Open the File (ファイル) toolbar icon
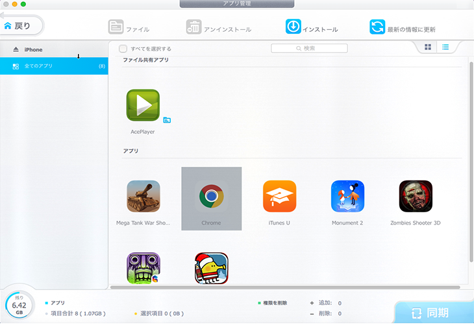The width and height of the screenshot is (474, 331). pyautogui.click(x=116, y=27)
